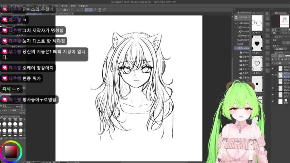Toggle Snap to Ruler in command bar
This screenshot has height=163, width=290.
point(87,10)
